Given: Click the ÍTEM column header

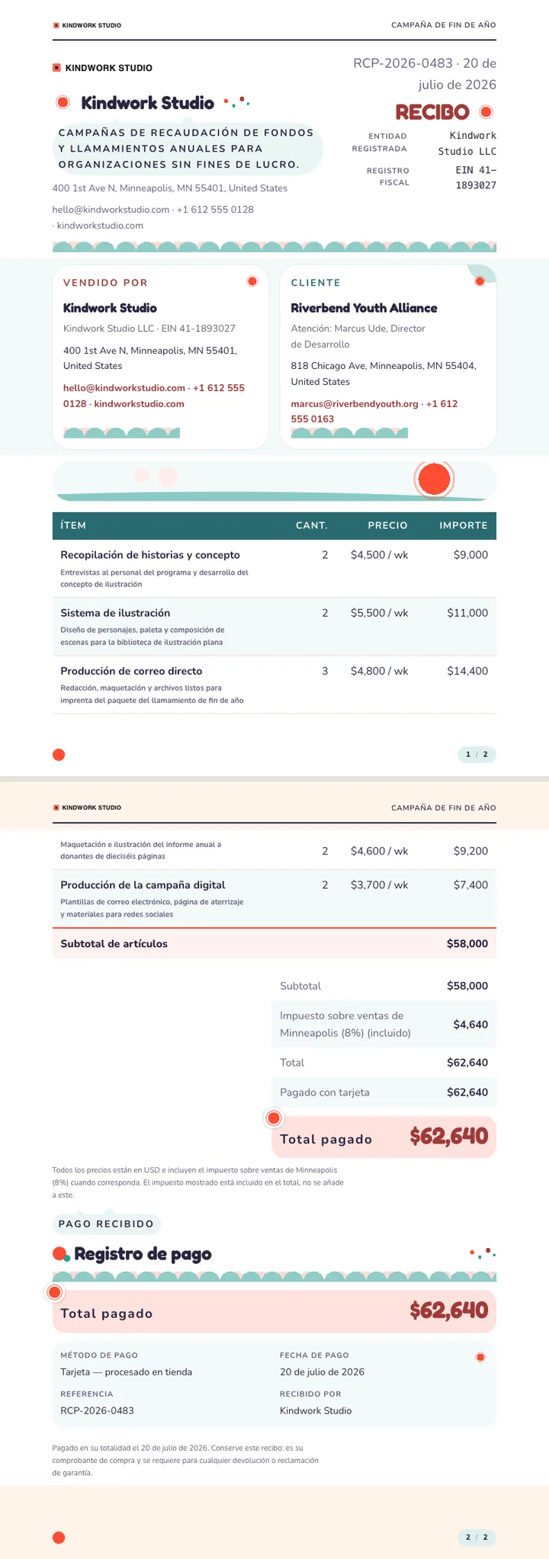Looking at the screenshot, I should [x=73, y=525].
